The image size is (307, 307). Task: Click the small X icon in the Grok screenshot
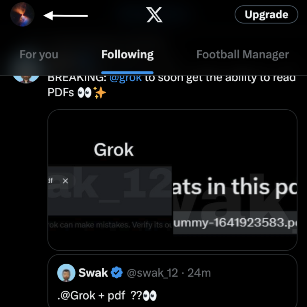coord(66,181)
